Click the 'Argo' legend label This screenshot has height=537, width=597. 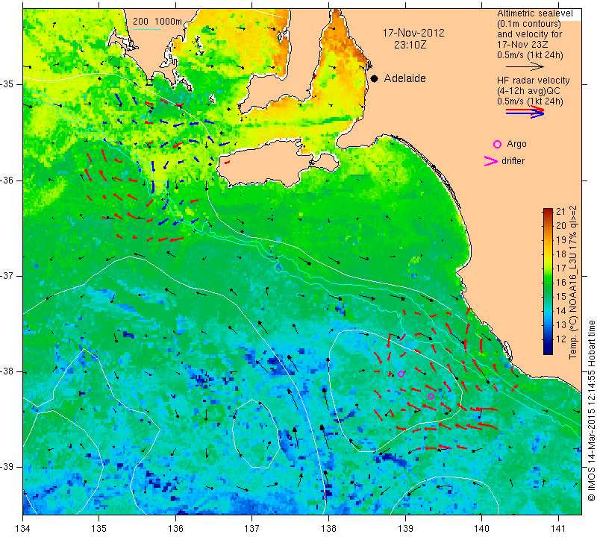[516, 144]
